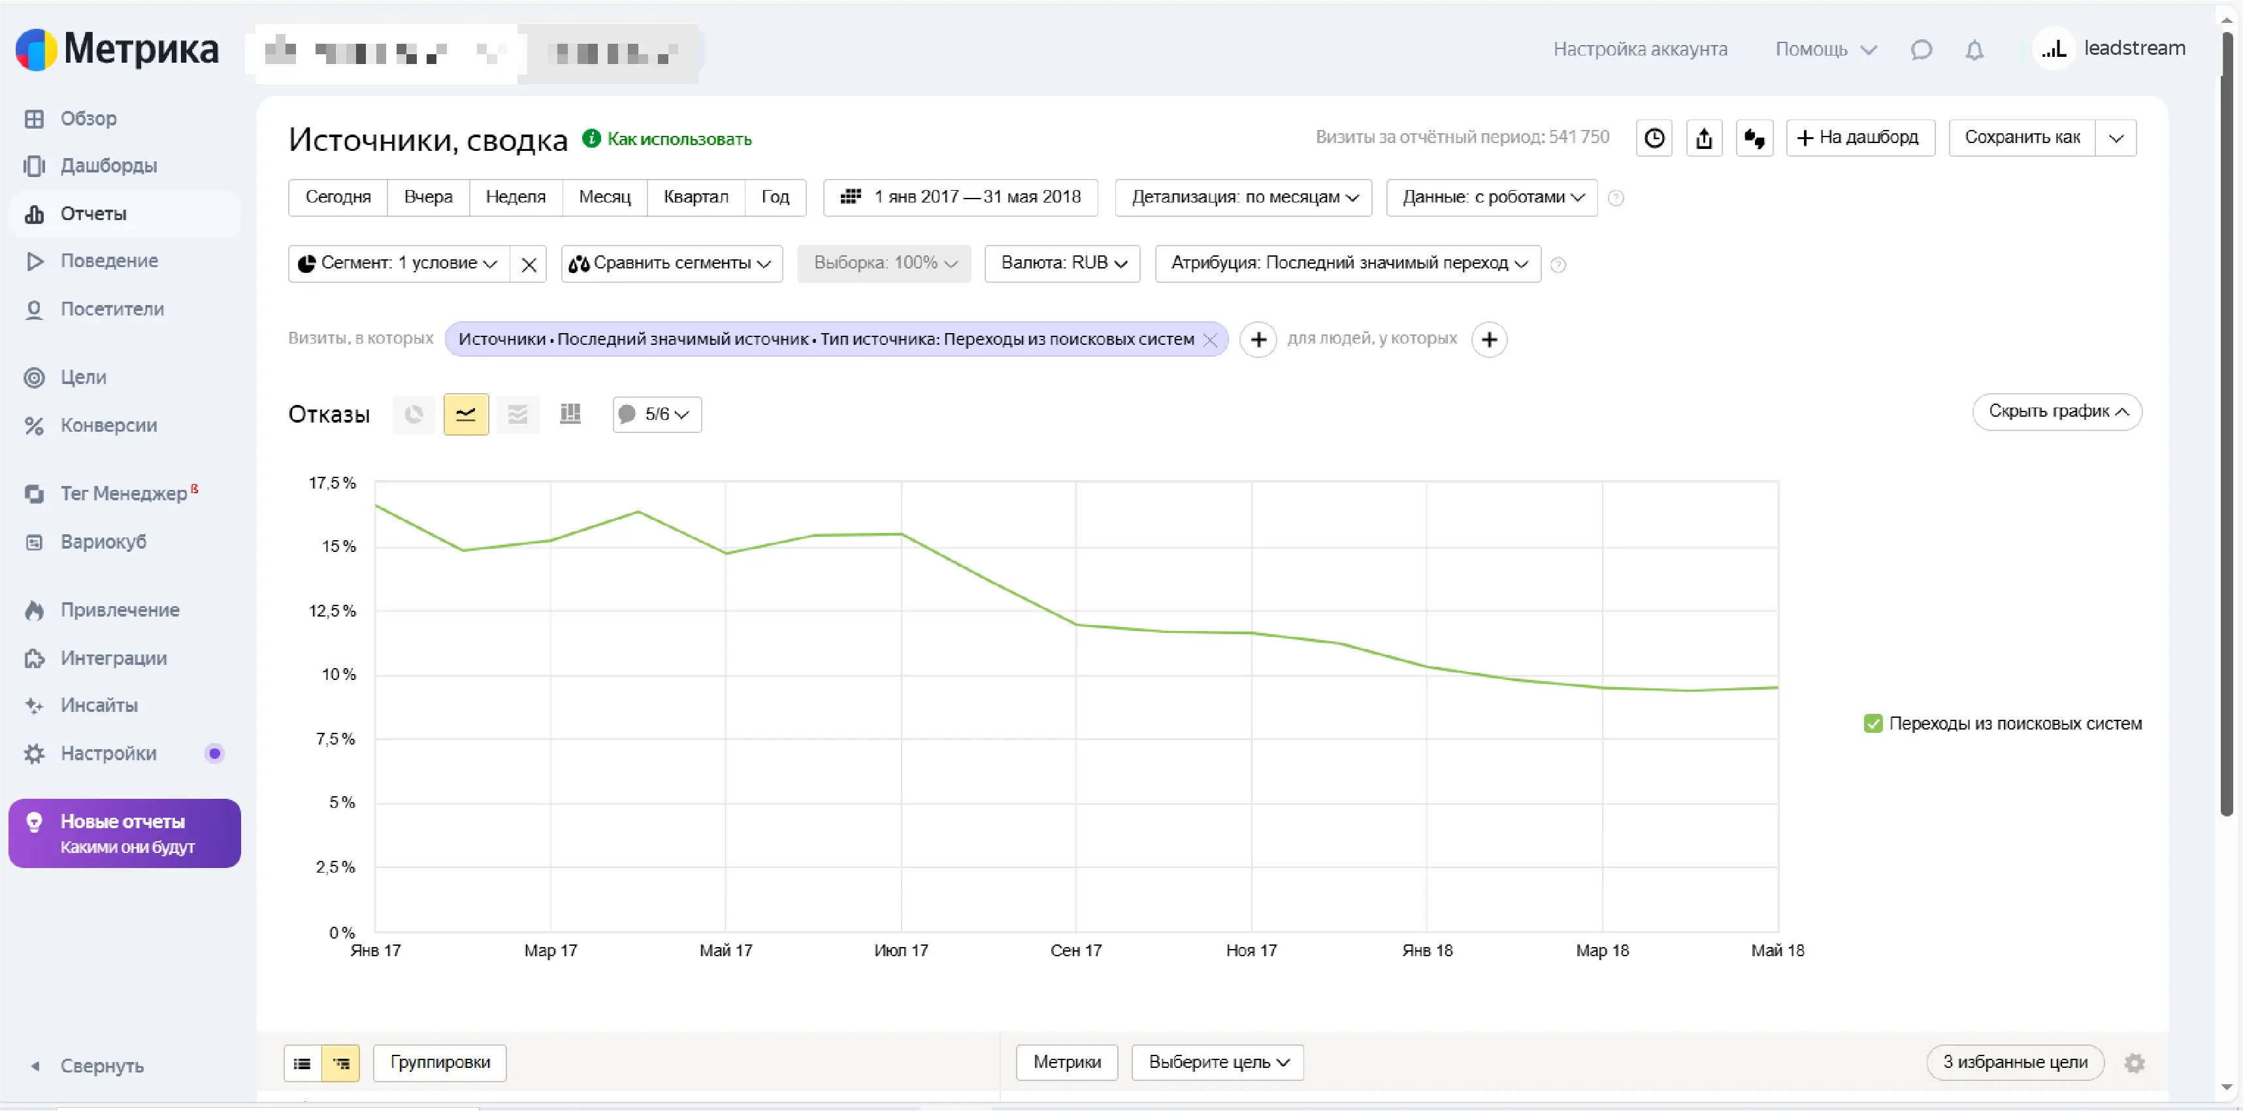Click table settings gear icon

2134,1062
